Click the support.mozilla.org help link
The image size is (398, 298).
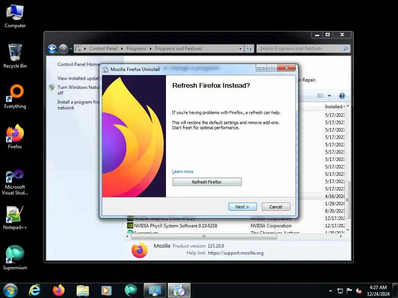pos(236,253)
